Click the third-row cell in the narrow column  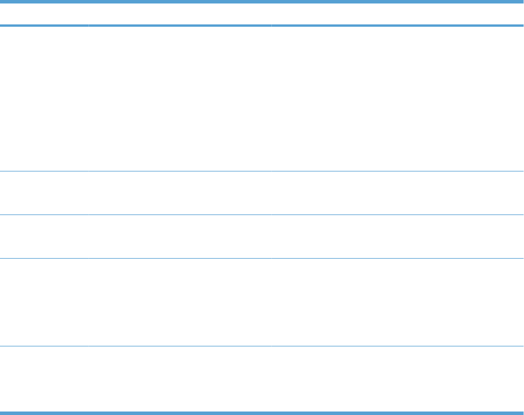coord(44,237)
